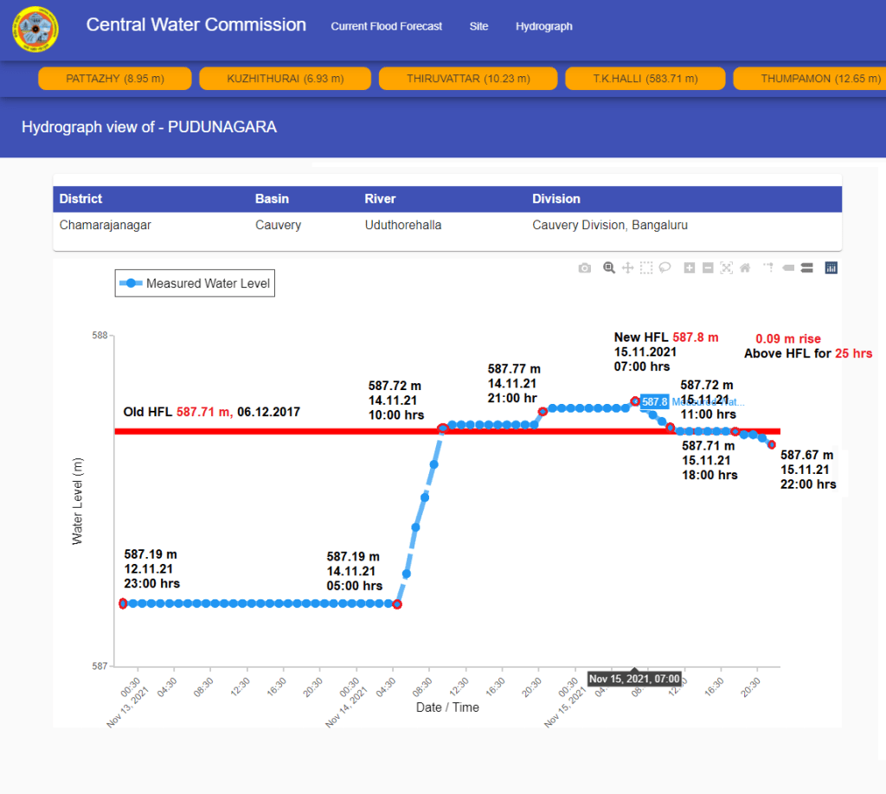Choose the Box Select tool
Screen dimensions: 886x794
tap(646, 268)
